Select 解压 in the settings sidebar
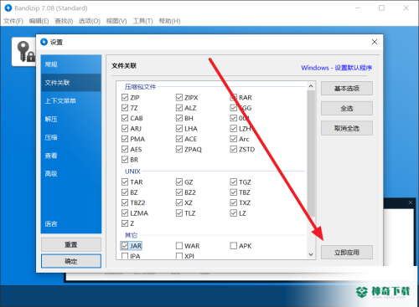This screenshot has width=419, height=307. (71, 119)
